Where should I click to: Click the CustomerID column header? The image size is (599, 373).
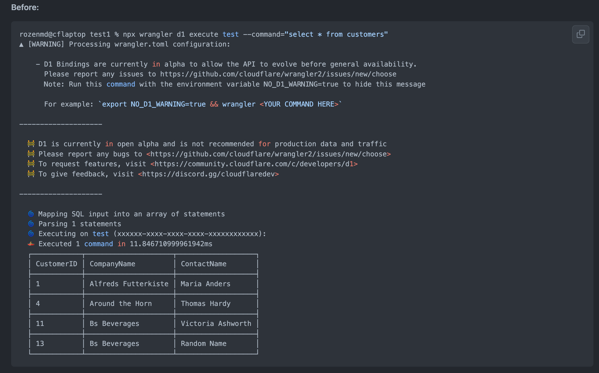[56, 264]
